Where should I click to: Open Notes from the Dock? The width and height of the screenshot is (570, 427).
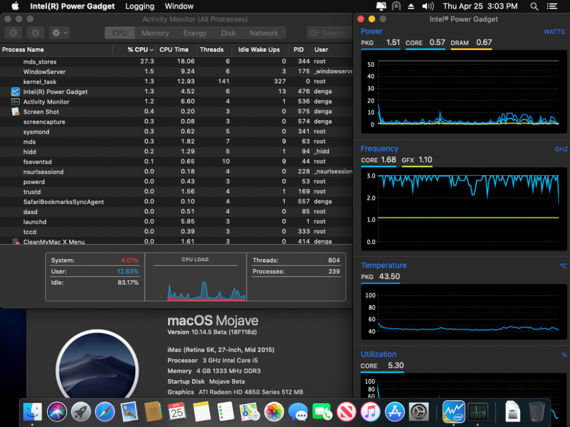[x=201, y=412]
